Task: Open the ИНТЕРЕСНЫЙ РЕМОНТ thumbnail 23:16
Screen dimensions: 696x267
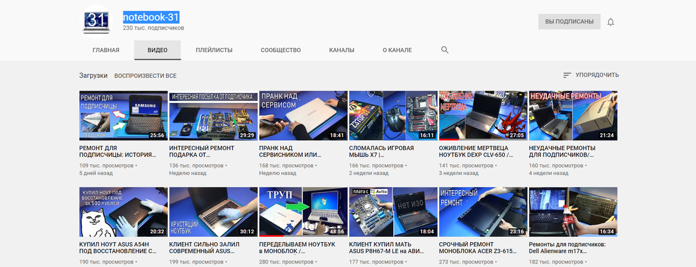Action: point(483,212)
